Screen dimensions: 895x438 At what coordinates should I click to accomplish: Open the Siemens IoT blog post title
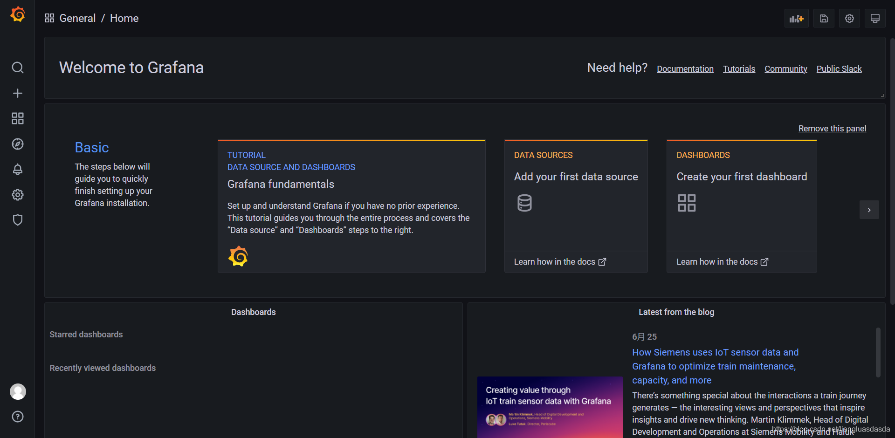pos(715,366)
